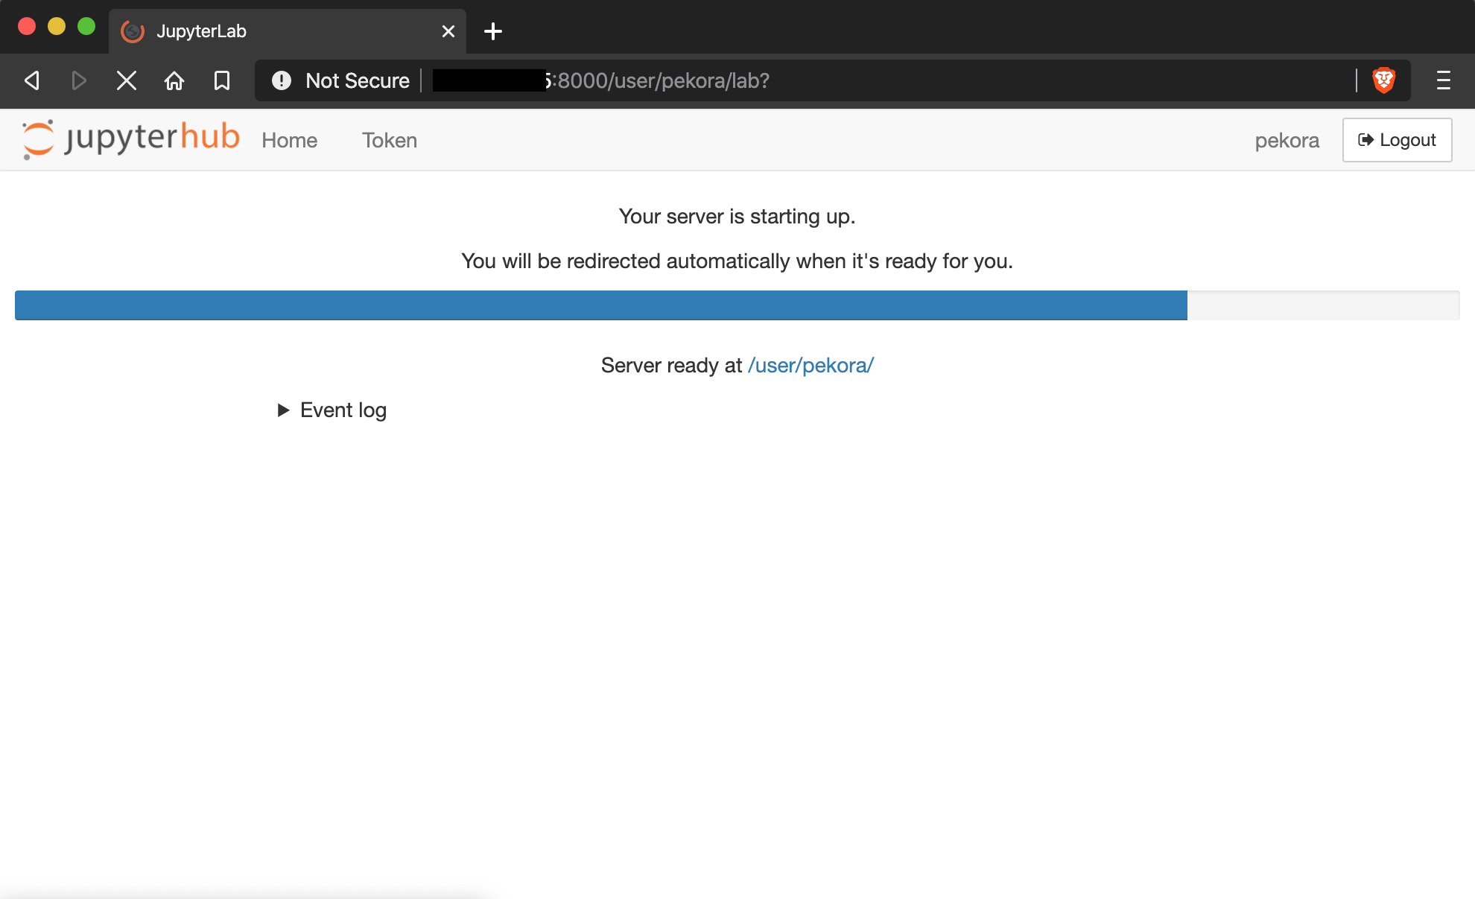Viewport: 1475px width, 899px height.
Task: Click 'Your server is starting up.' text
Action: coord(737,216)
